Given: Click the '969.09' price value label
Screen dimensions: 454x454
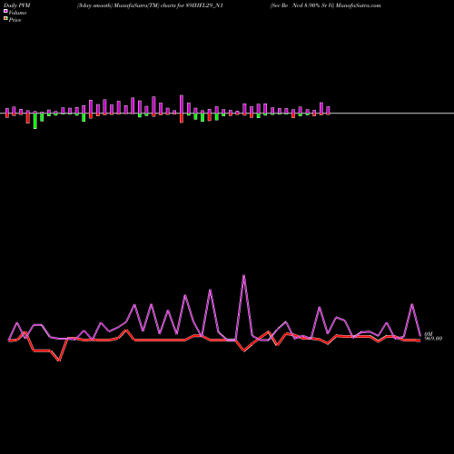Looking at the screenshot, I should [x=433, y=339].
